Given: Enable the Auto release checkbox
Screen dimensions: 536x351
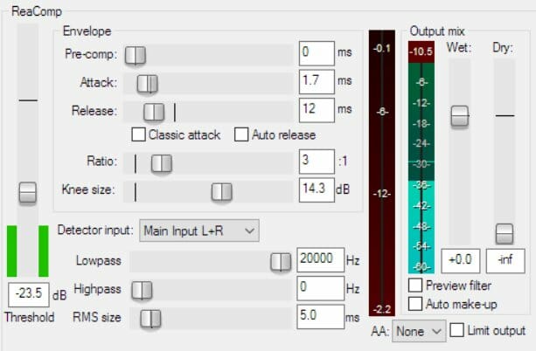Looking at the screenshot, I should click(241, 134).
